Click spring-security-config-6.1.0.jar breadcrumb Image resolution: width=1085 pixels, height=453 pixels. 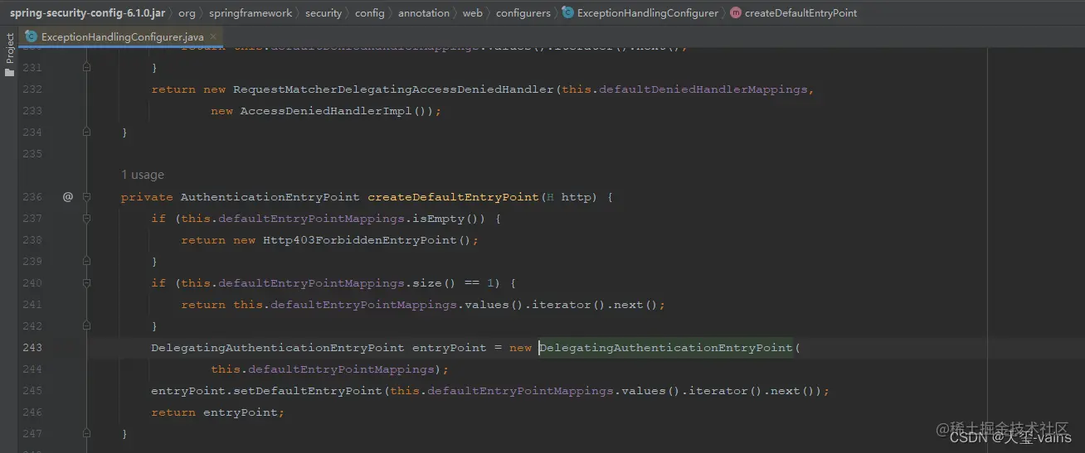(x=88, y=13)
